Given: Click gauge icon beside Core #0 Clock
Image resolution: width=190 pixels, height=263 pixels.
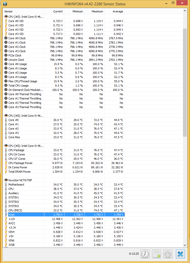Looking at the screenshot, I should point(6,38).
